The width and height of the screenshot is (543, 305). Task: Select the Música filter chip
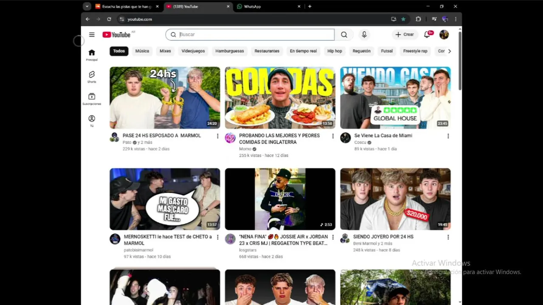pyautogui.click(x=142, y=51)
